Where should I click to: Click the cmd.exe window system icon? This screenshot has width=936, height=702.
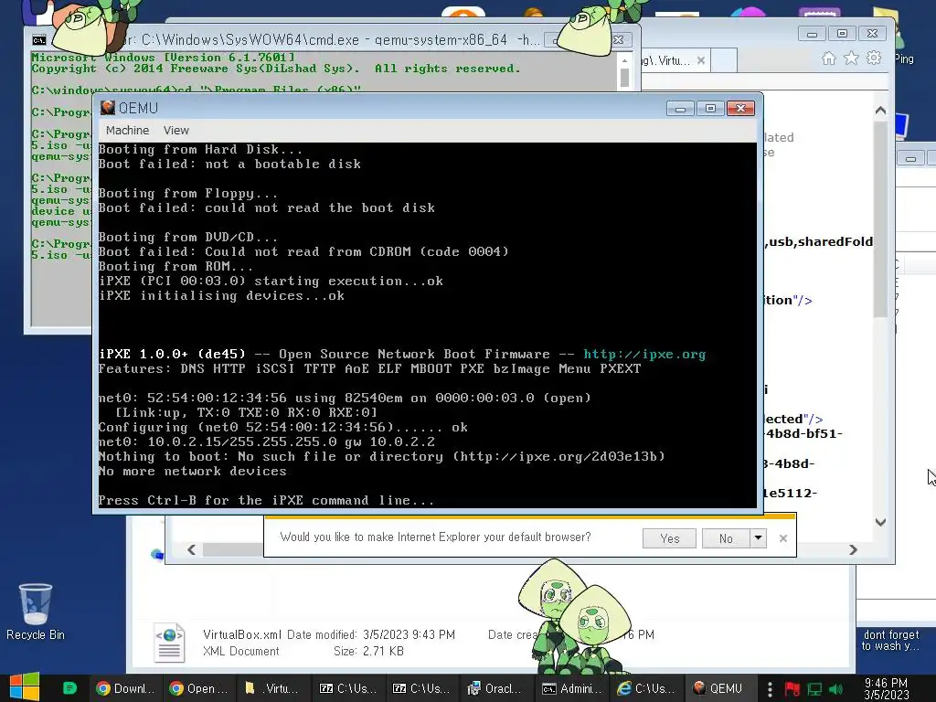[x=38, y=40]
